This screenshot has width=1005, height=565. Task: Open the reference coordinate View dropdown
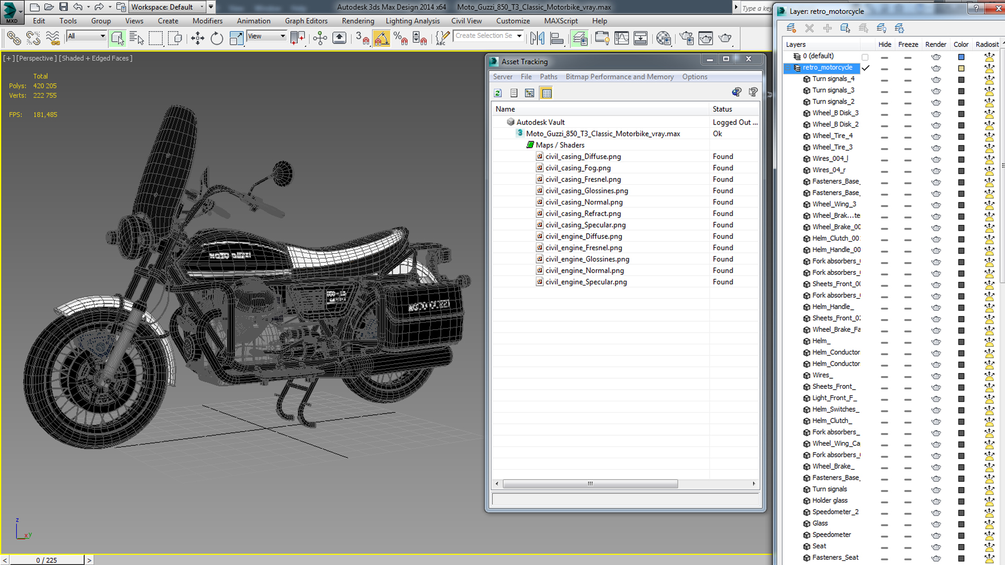tap(266, 36)
